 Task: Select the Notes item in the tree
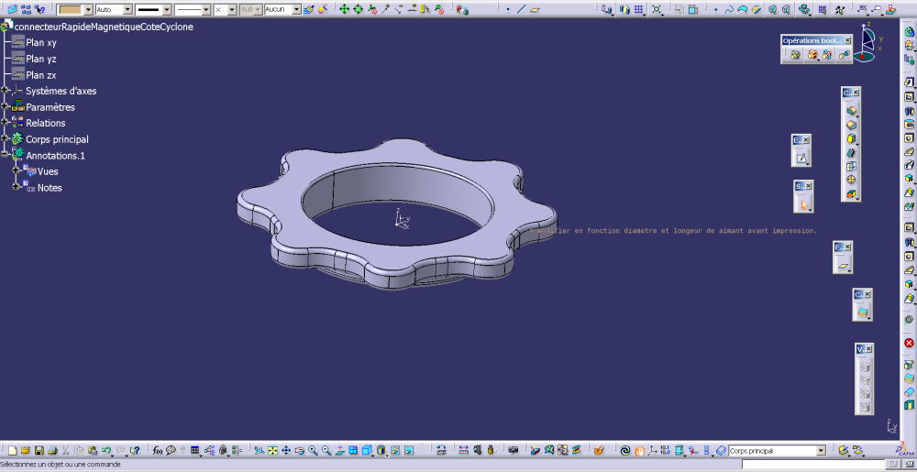point(50,188)
